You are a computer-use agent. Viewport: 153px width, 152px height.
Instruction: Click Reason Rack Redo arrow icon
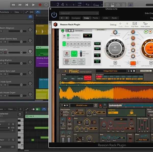pos(127,25)
